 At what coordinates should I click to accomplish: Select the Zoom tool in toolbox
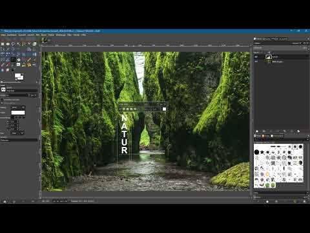13,49
